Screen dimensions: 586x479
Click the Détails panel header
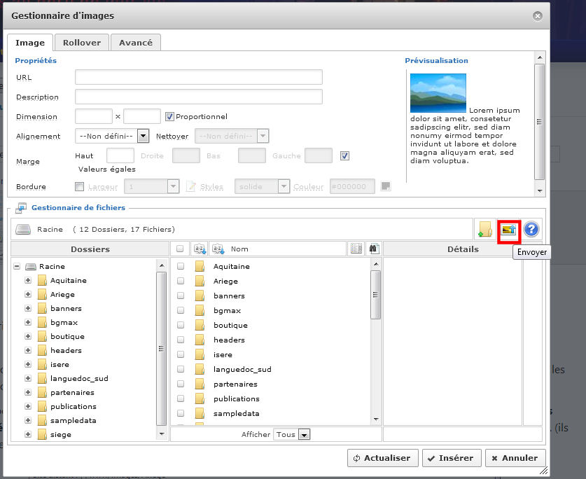[463, 249]
